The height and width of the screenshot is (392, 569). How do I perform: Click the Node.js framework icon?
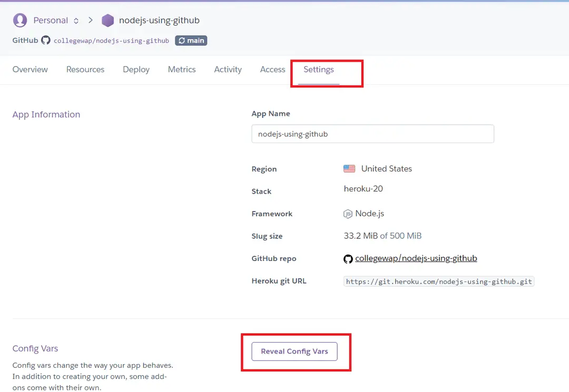[x=348, y=214]
